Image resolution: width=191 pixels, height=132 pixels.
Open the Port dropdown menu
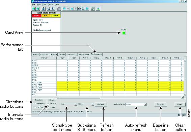71,104
